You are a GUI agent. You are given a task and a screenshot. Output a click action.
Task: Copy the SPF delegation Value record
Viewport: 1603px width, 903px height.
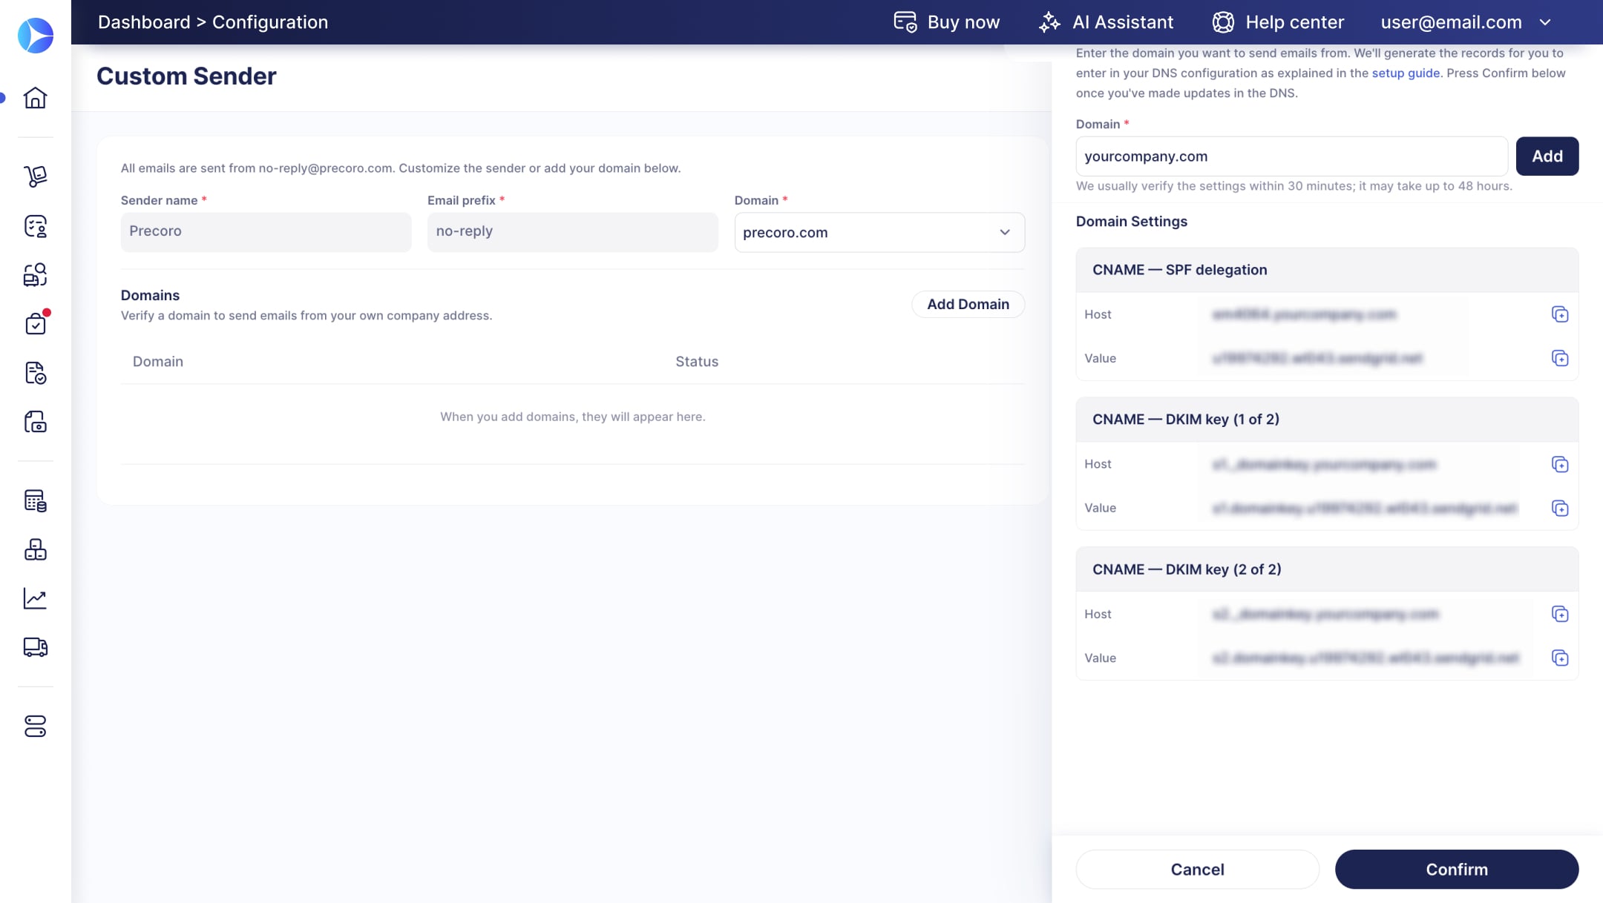point(1559,358)
